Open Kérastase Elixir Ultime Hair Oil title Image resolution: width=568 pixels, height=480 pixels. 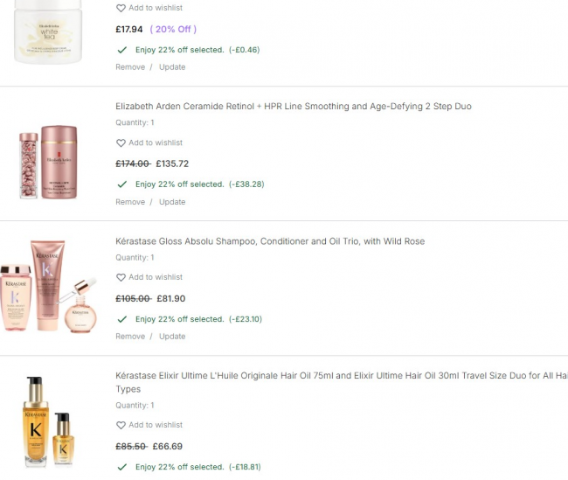click(x=342, y=382)
